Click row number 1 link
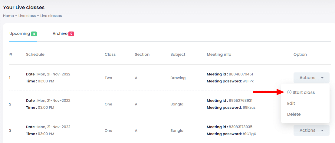335x143 pixels. [x=10, y=78]
